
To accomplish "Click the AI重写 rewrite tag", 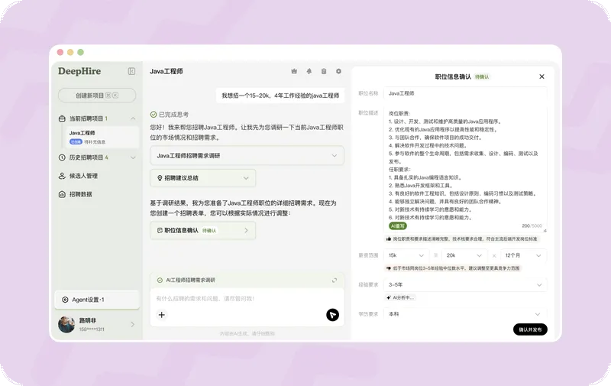I will point(398,226).
